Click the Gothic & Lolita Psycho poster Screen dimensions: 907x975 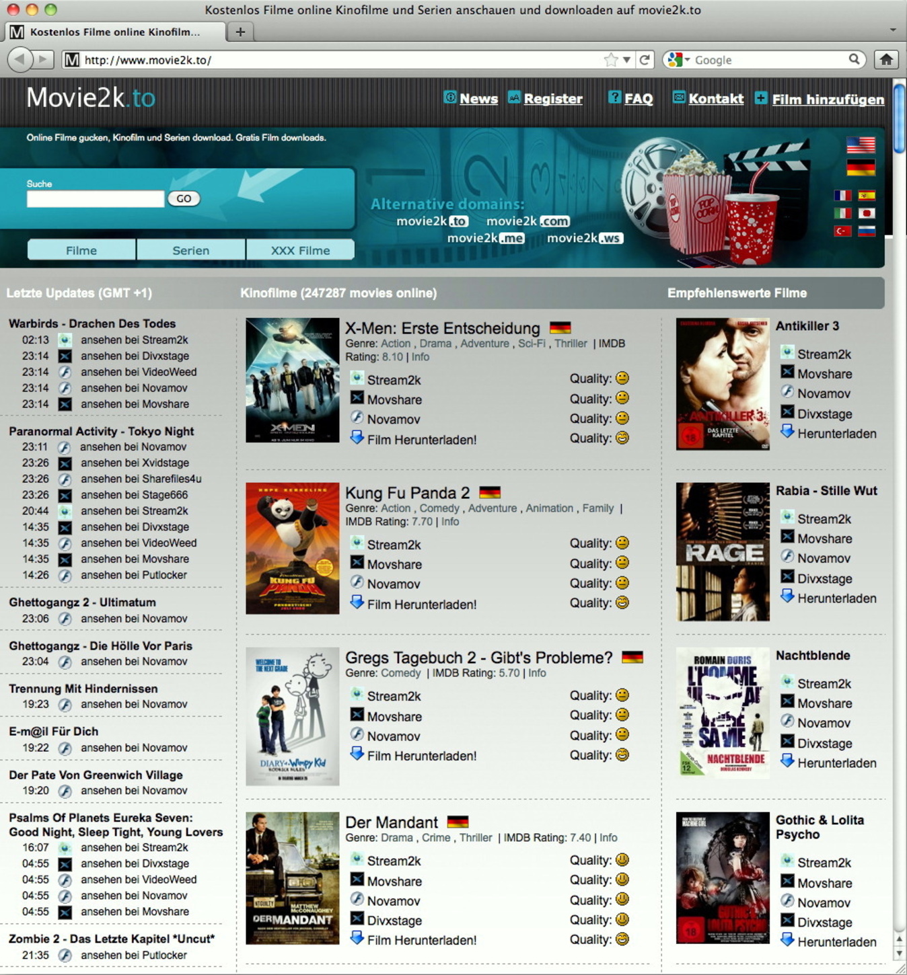click(x=723, y=878)
